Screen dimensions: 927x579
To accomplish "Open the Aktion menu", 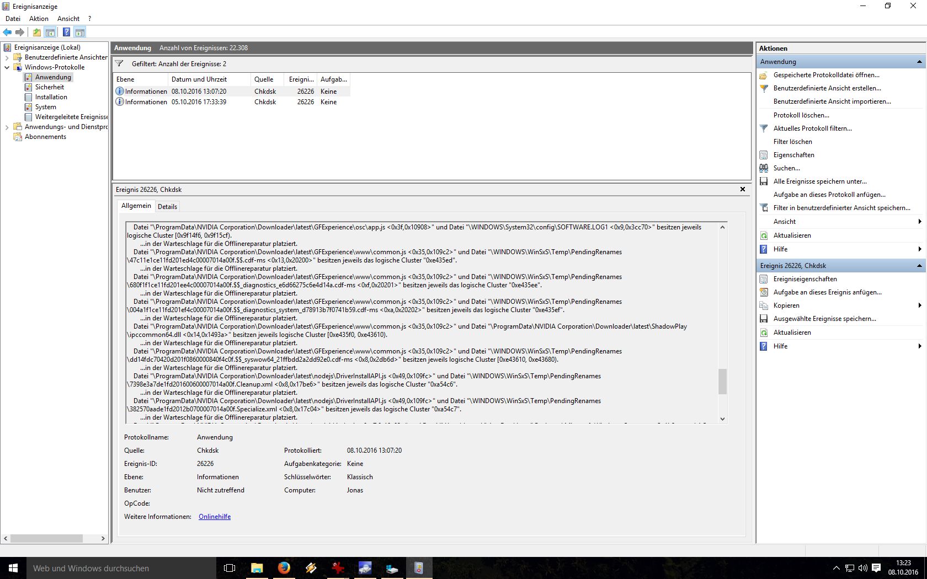I will [39, 19].
